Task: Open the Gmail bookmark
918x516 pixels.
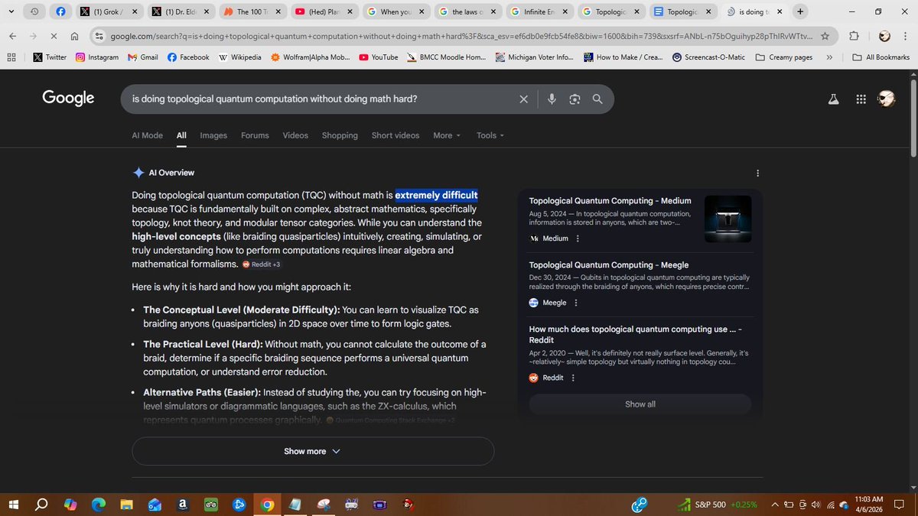Action: pos(142,57)
